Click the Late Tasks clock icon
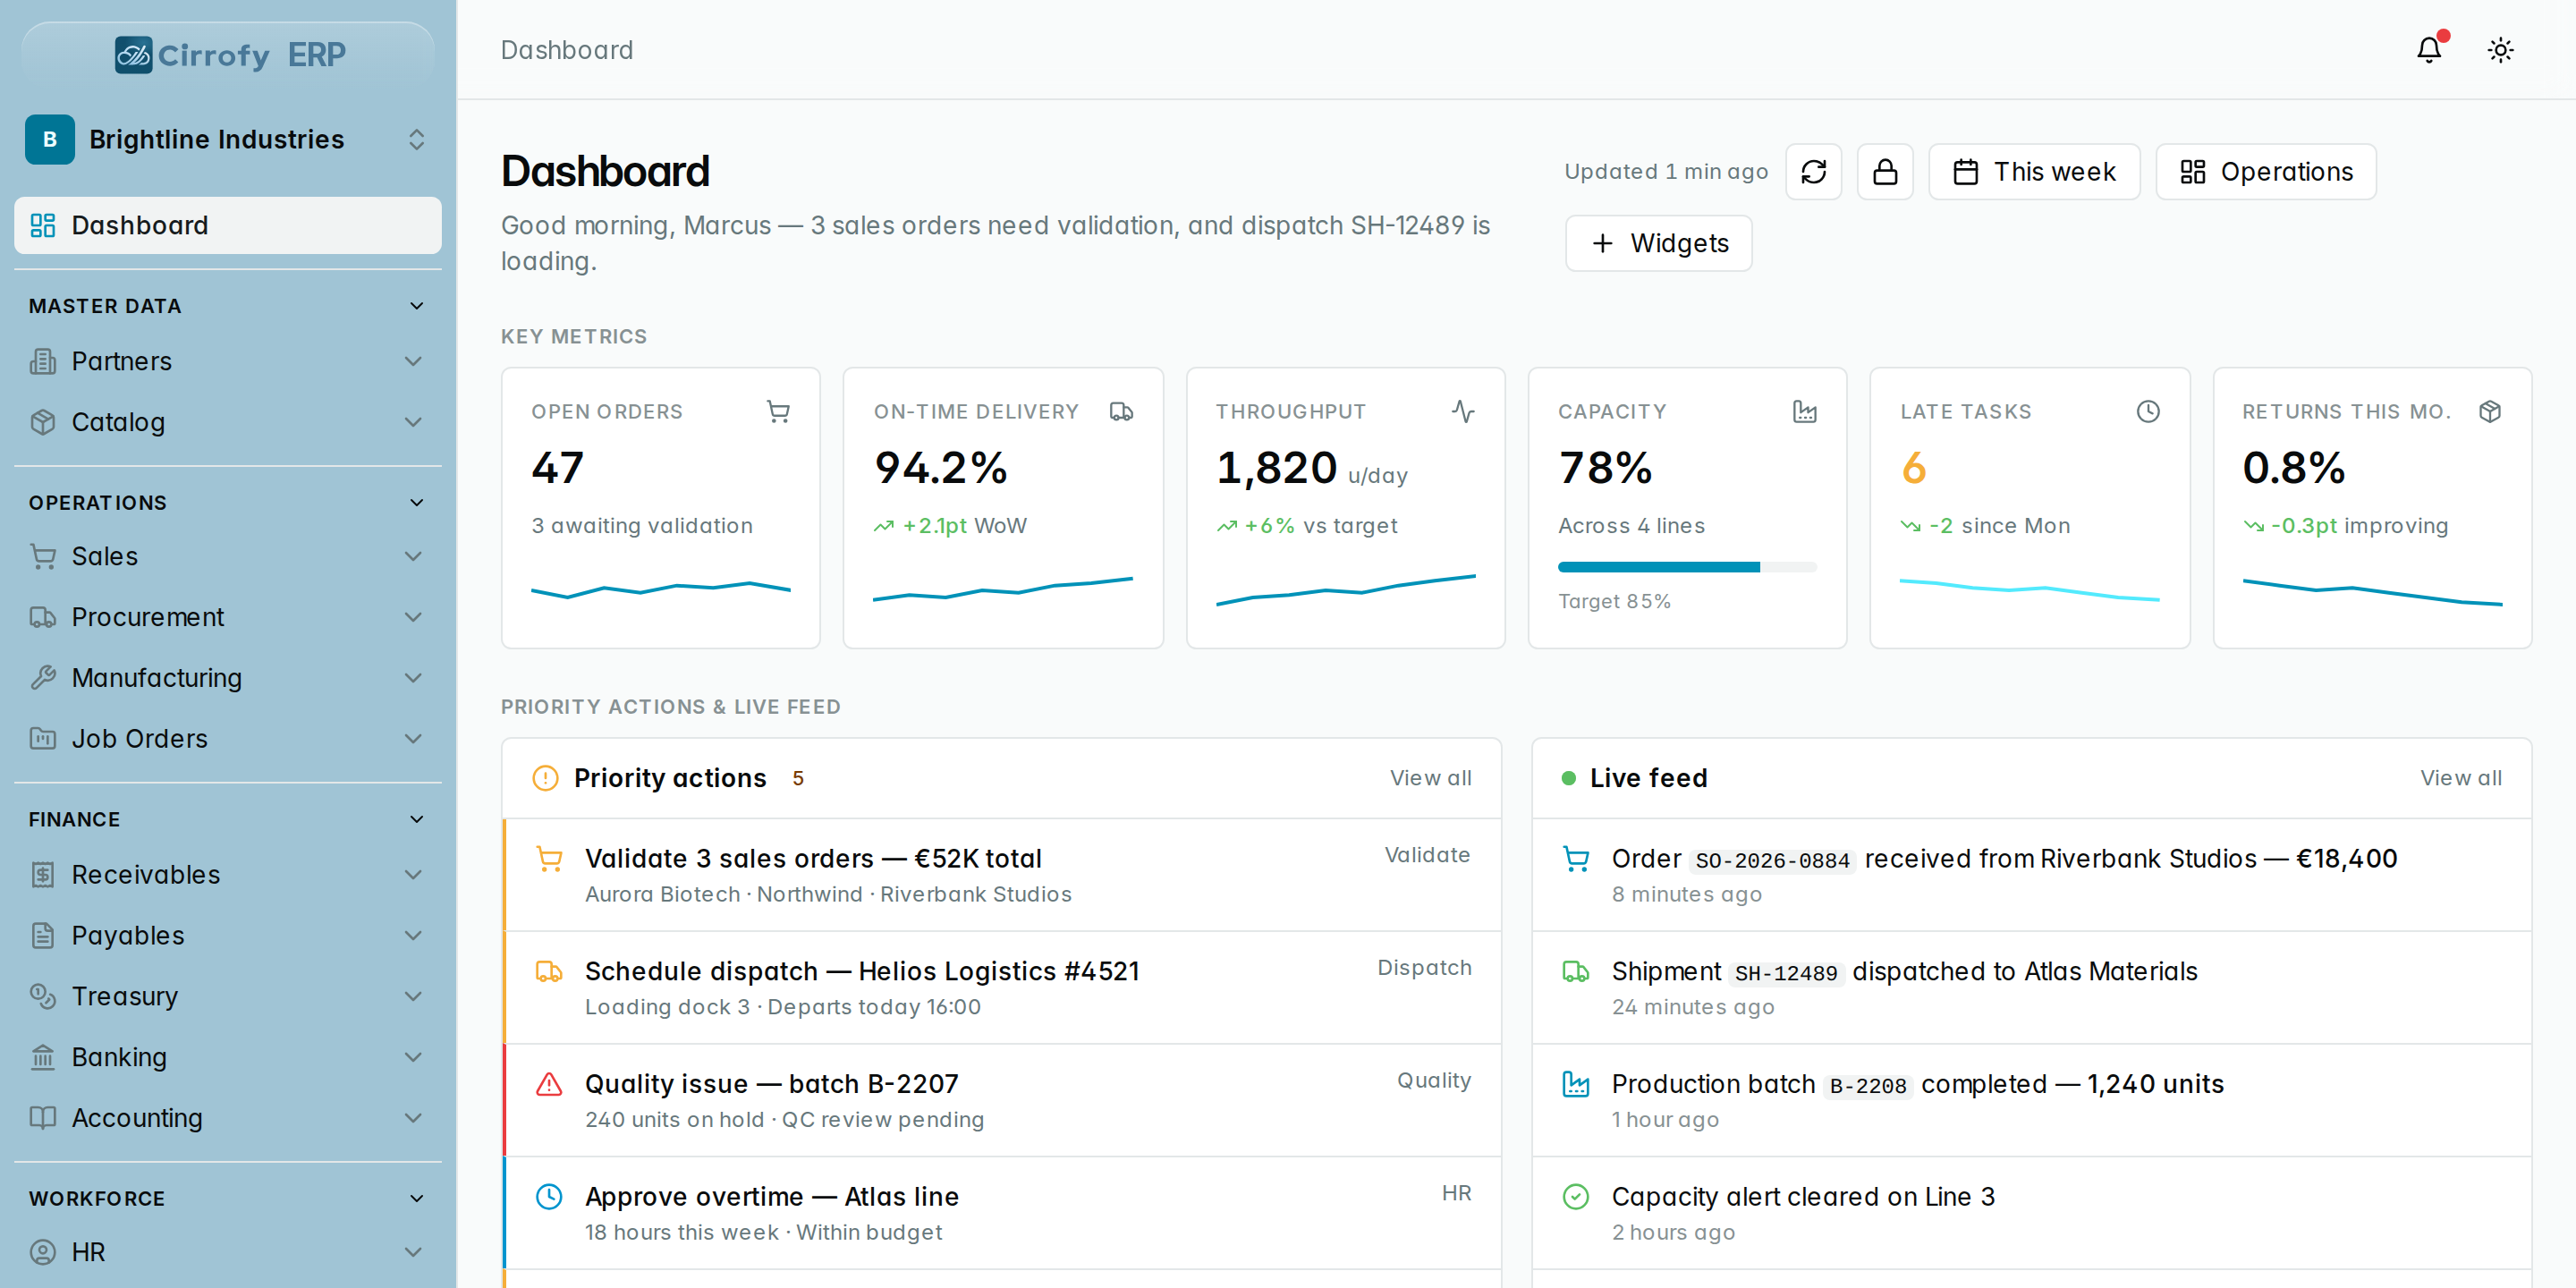This screenshot has width=2576, height=1288. tap(2148, 411)
